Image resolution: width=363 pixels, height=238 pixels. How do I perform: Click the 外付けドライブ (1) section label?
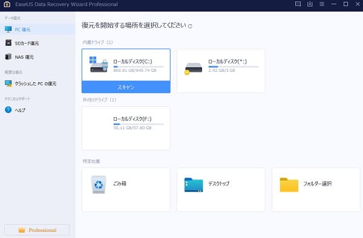(99, 100)
